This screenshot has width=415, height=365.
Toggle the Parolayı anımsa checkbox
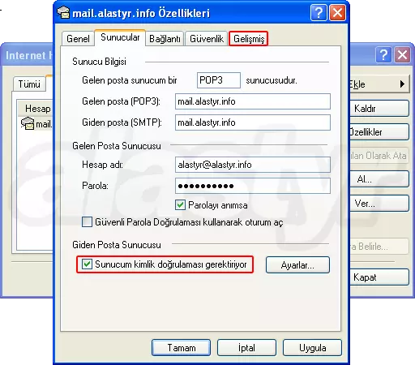180,205
